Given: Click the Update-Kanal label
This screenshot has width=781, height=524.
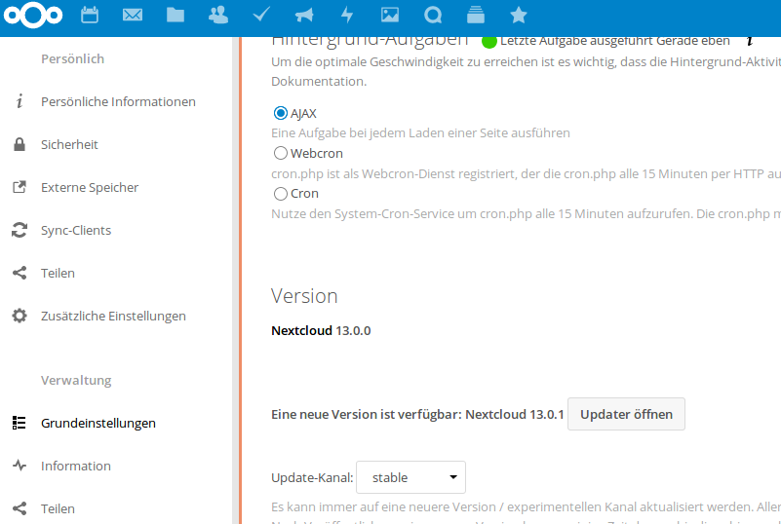Looking at the screenshot, I should [312, 477].
